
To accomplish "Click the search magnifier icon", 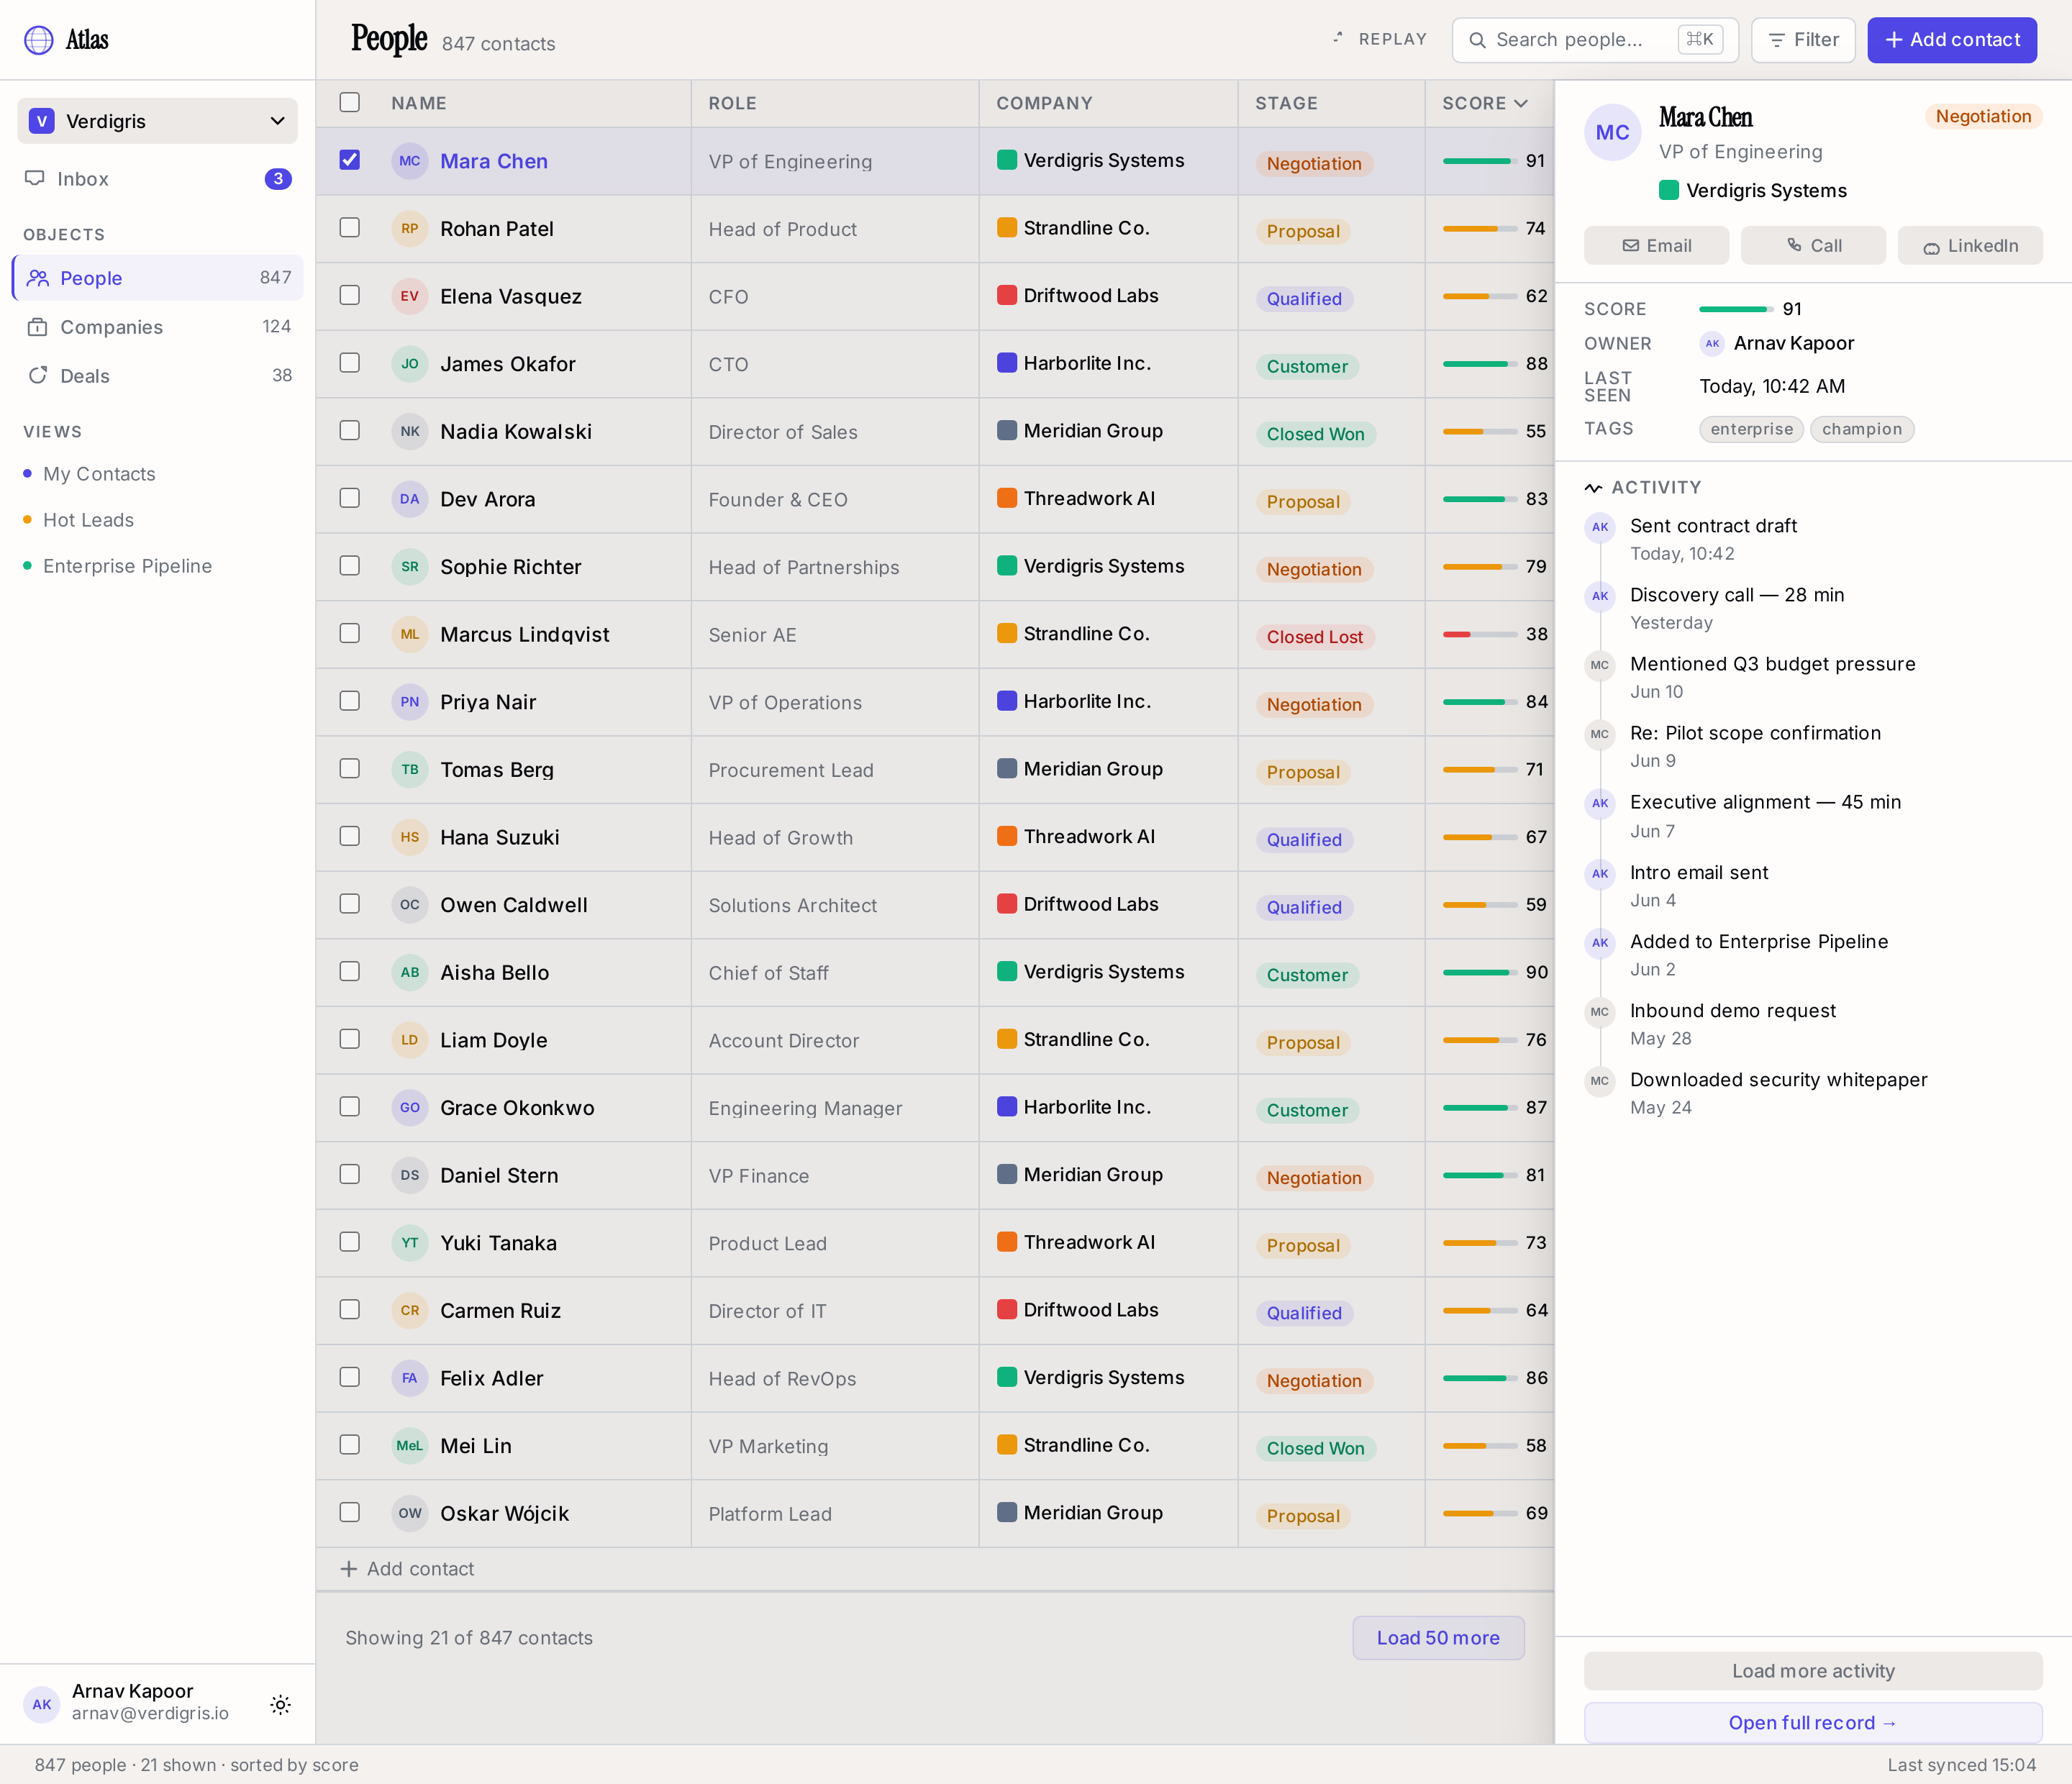I will [1477, 40].
